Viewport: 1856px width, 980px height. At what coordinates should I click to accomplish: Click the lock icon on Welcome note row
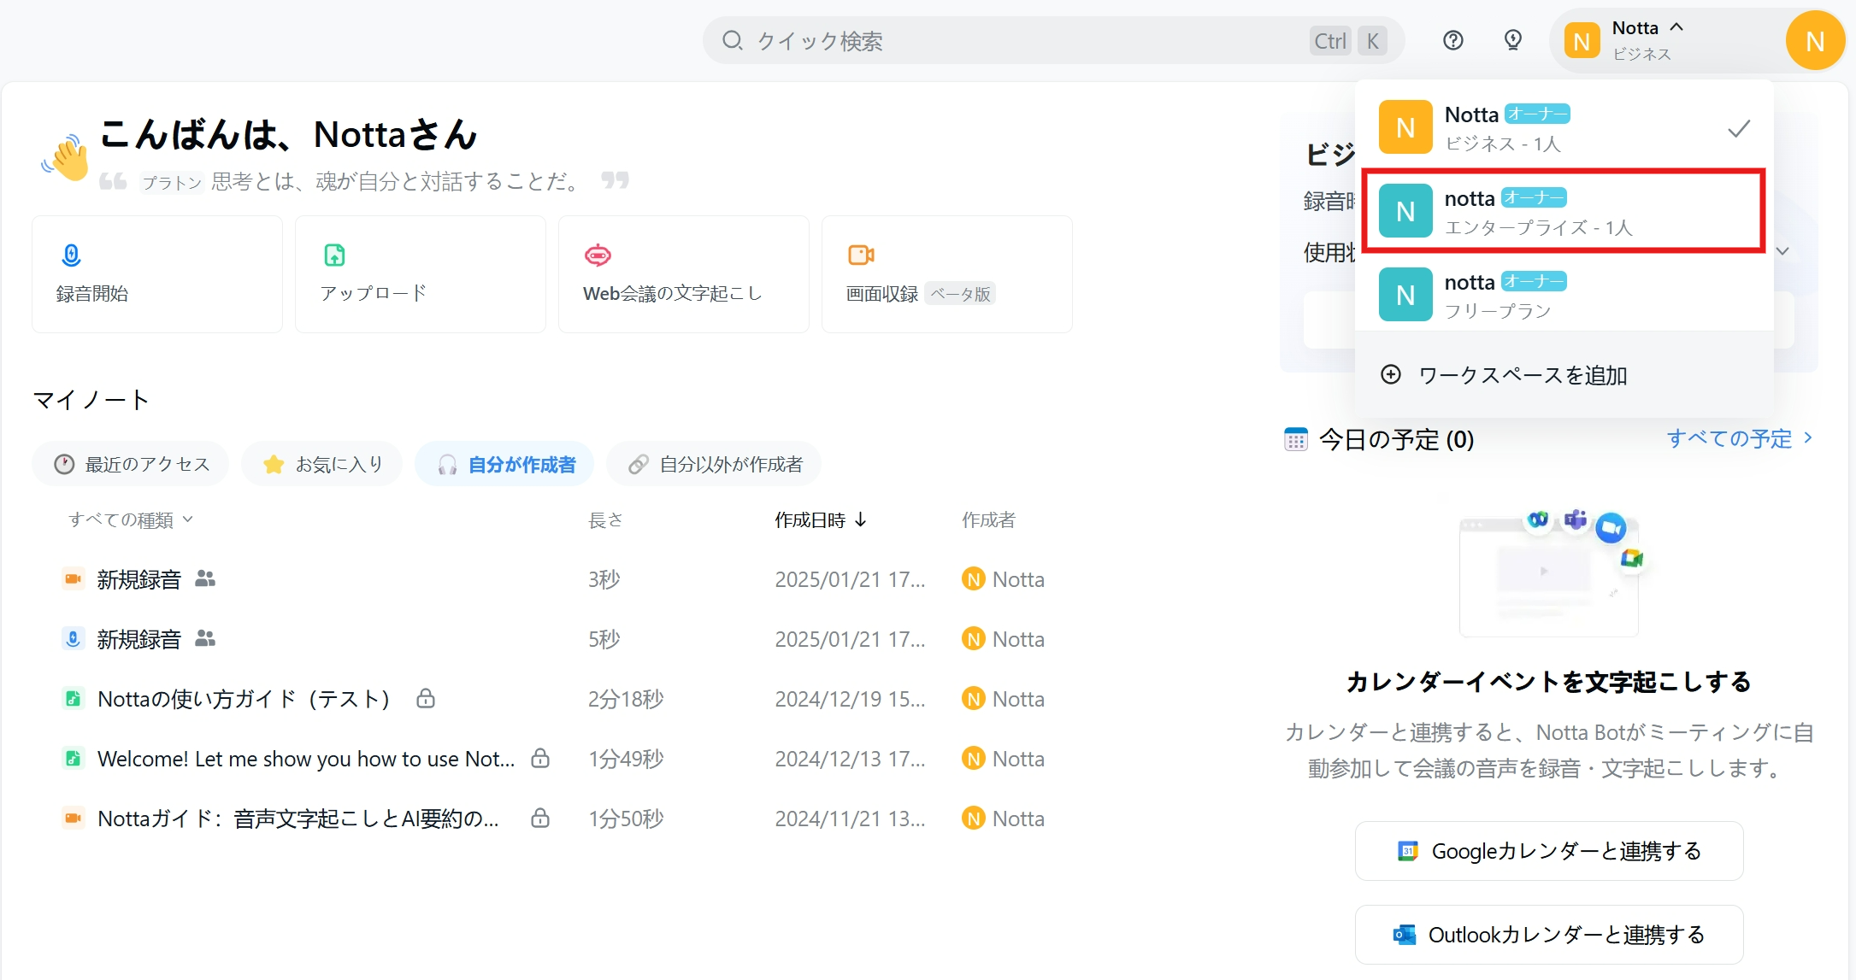[540, 758]
